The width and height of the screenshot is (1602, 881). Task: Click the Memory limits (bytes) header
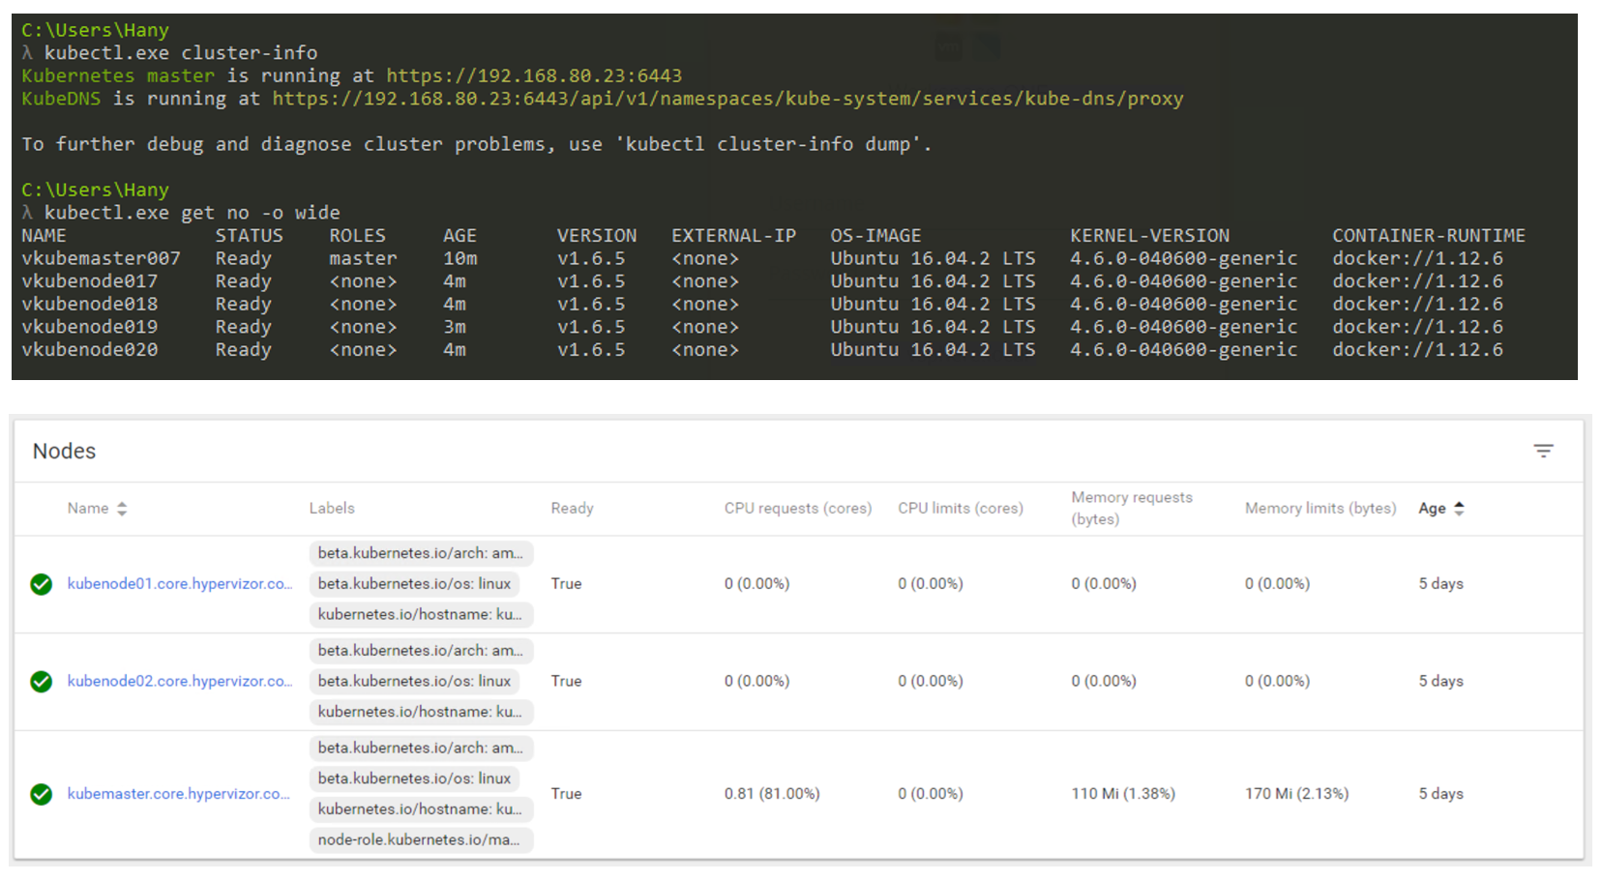click(1320, 509)
